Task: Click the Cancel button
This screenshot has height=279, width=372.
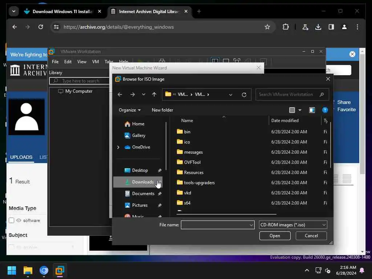Action: click(x=311, y=236)
